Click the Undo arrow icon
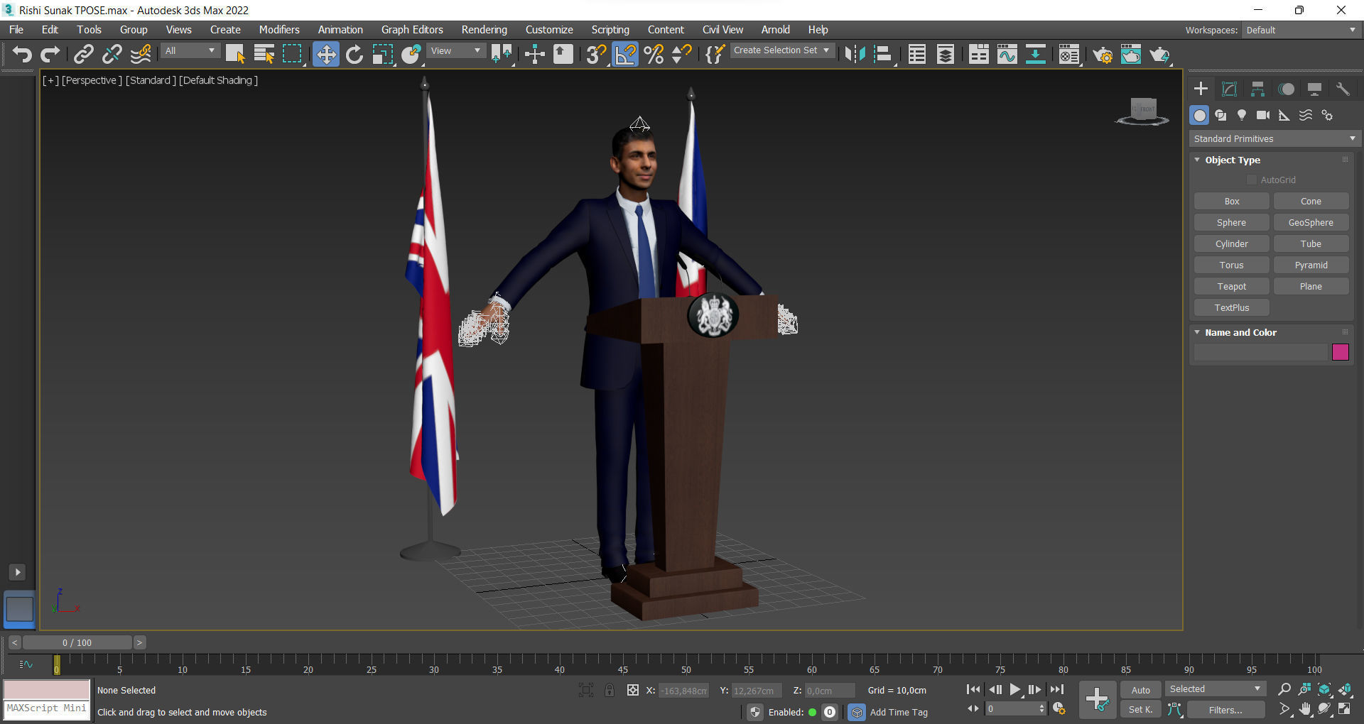 click(x=22, y=55)
